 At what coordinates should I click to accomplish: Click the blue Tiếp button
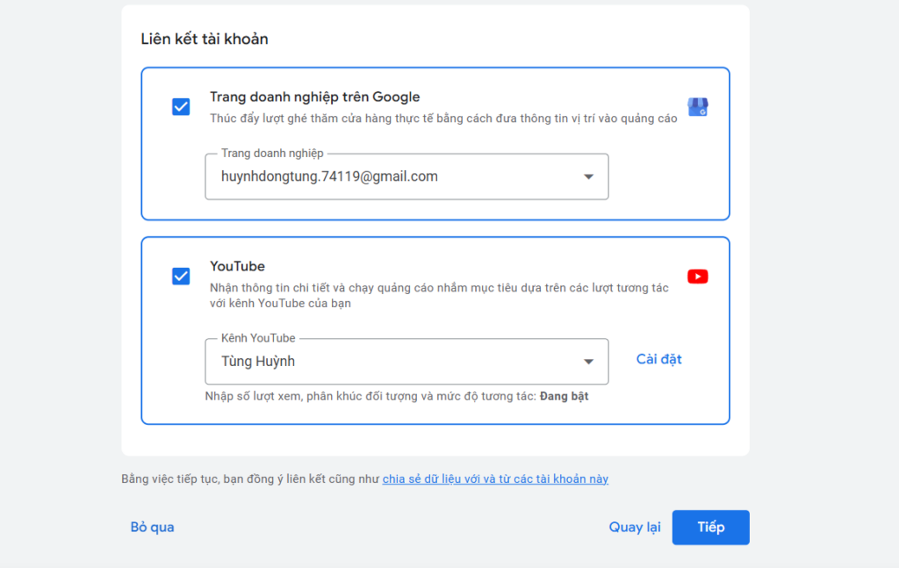[710, 528]
